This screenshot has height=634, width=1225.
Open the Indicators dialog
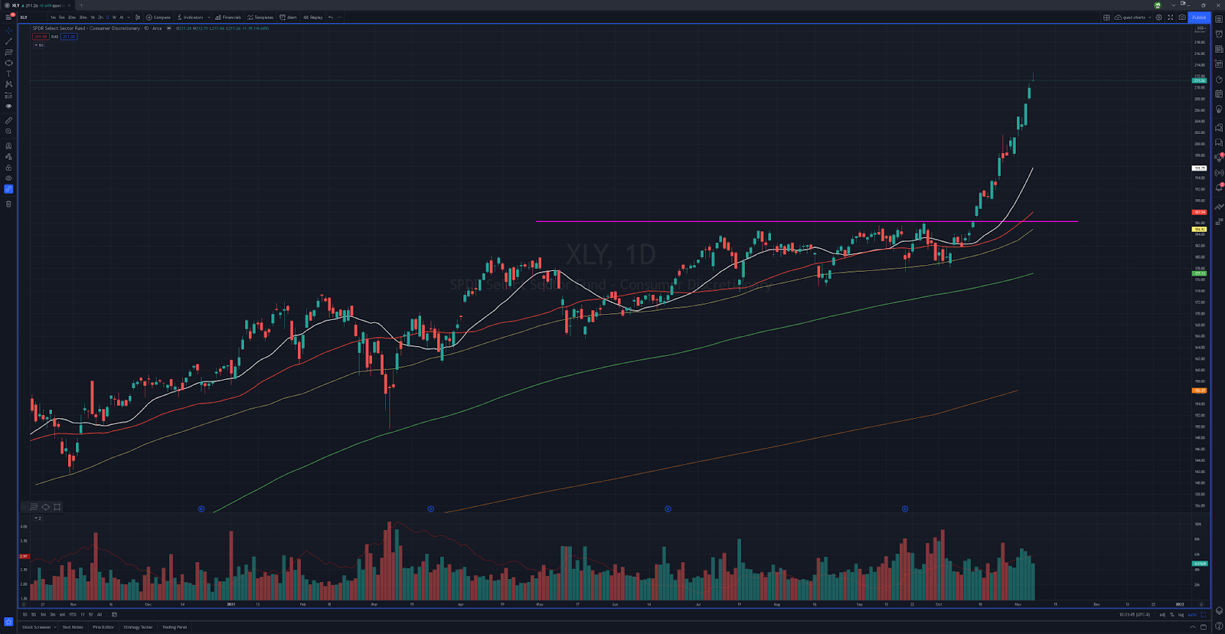coord(191,17)
